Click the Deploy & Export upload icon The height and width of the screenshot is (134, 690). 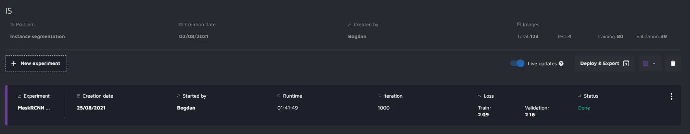626,64
